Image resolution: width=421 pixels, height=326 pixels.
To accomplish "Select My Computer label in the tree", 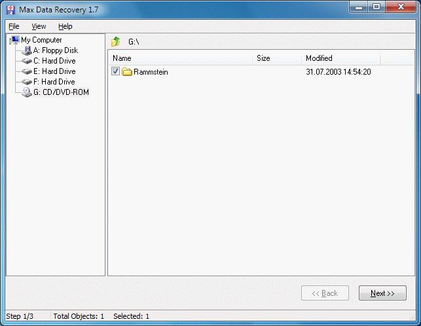I will point(41,40).
